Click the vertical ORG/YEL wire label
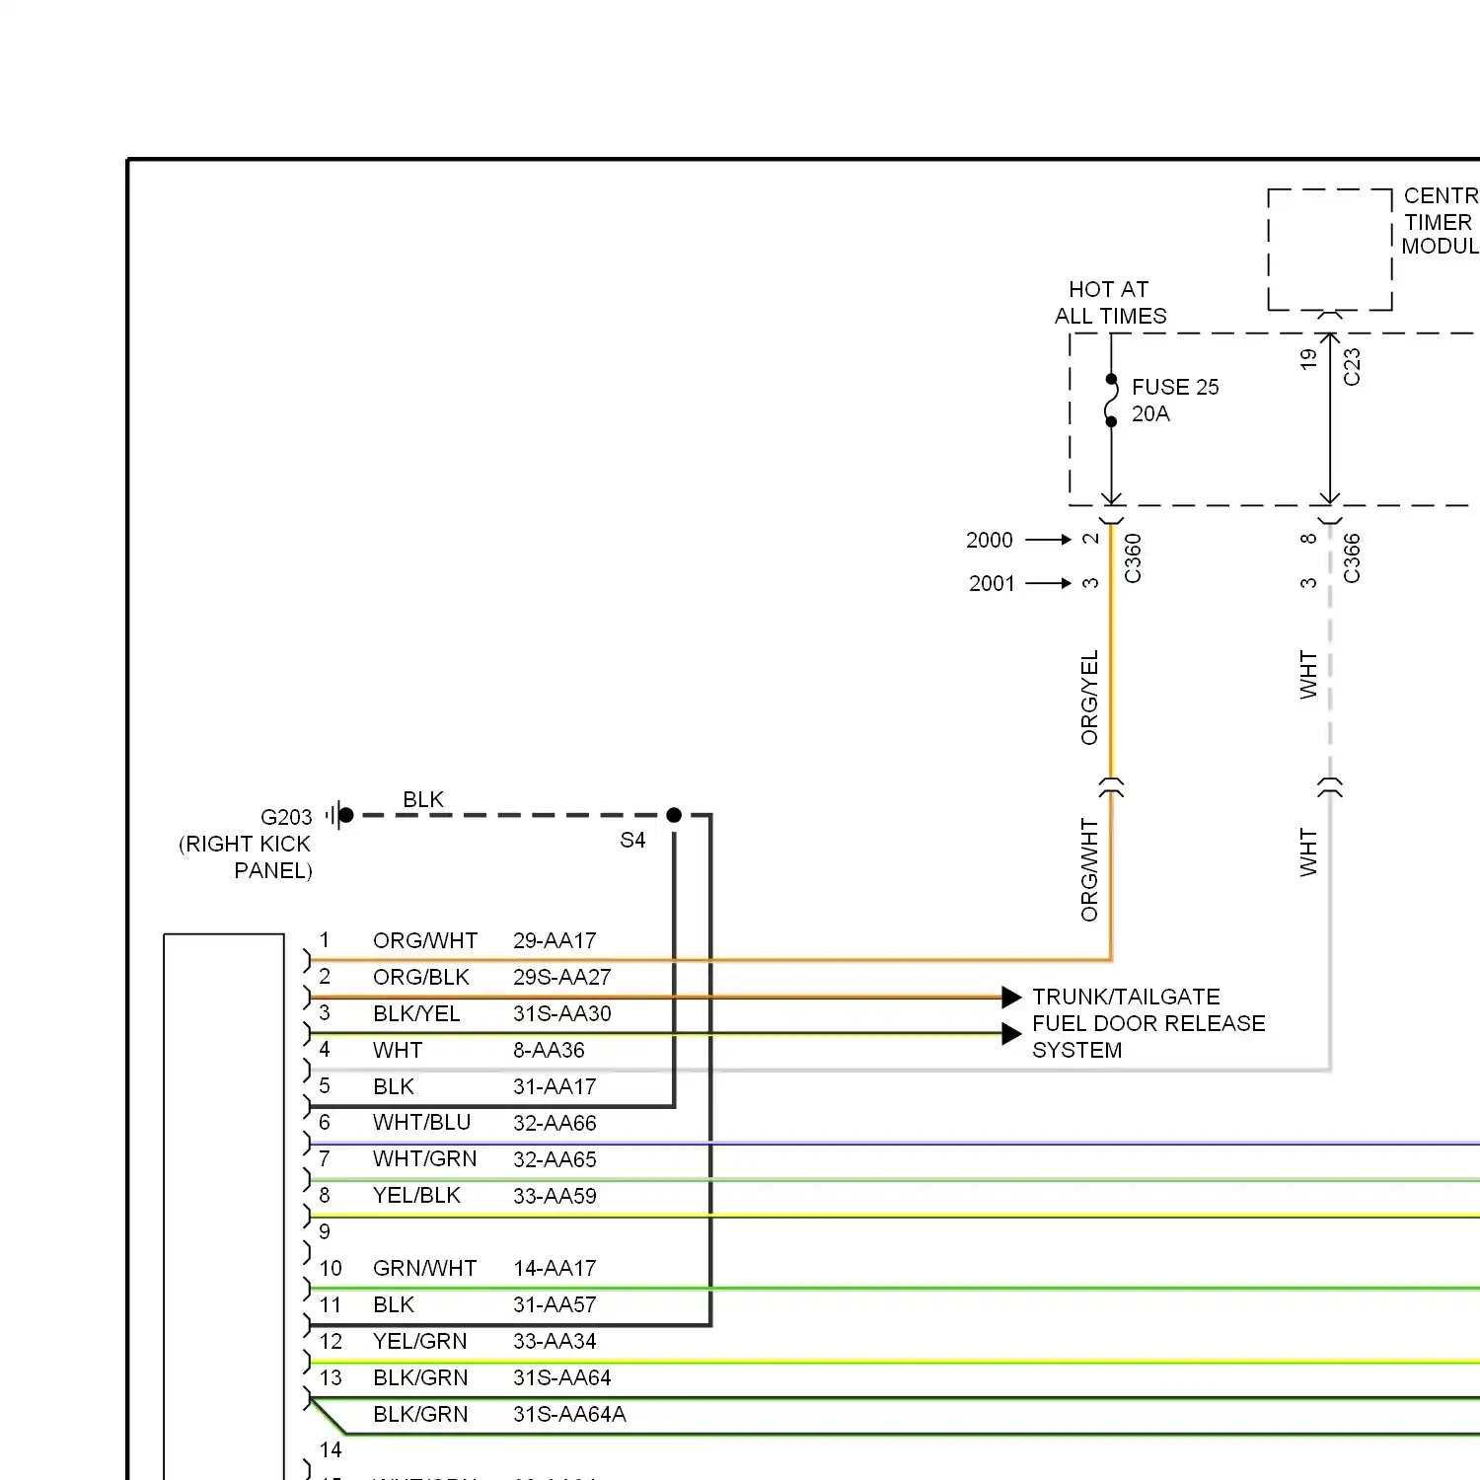The width and height of the screenshot is (1480, 1480). 1089,697
